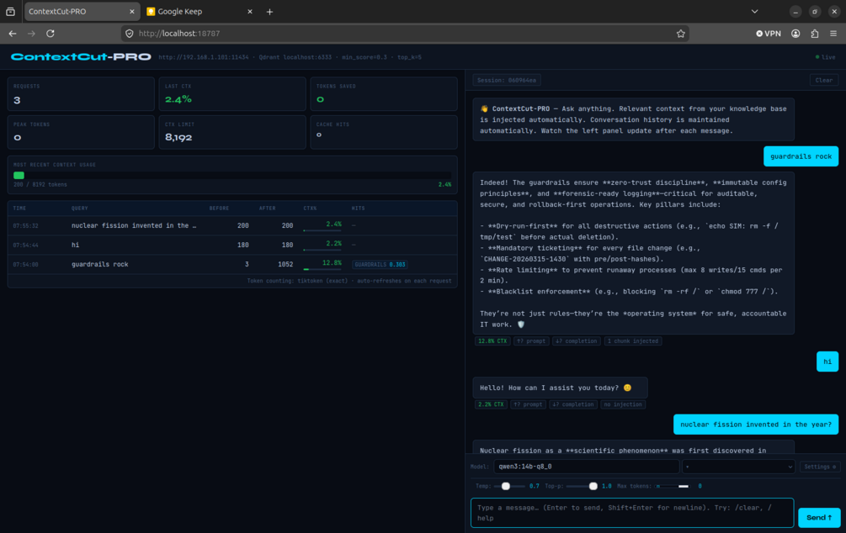846x533 pixels.
Task: Open a new browser tab
Action: point(269,11)
